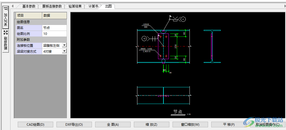The width and height of the screenshot is (286, 130).
Task: Click the 刷新数据 refresh sidebar button
Action: coord(6,41)
